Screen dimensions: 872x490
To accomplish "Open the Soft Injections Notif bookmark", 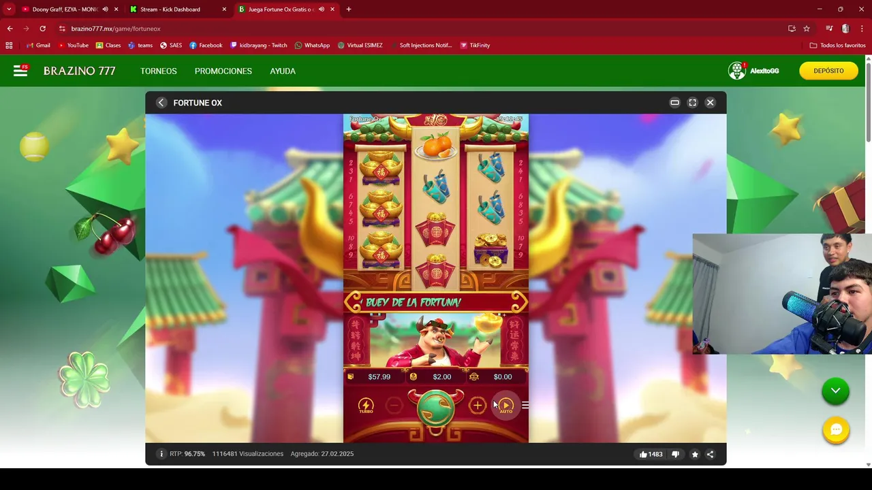I will (420, 46).
